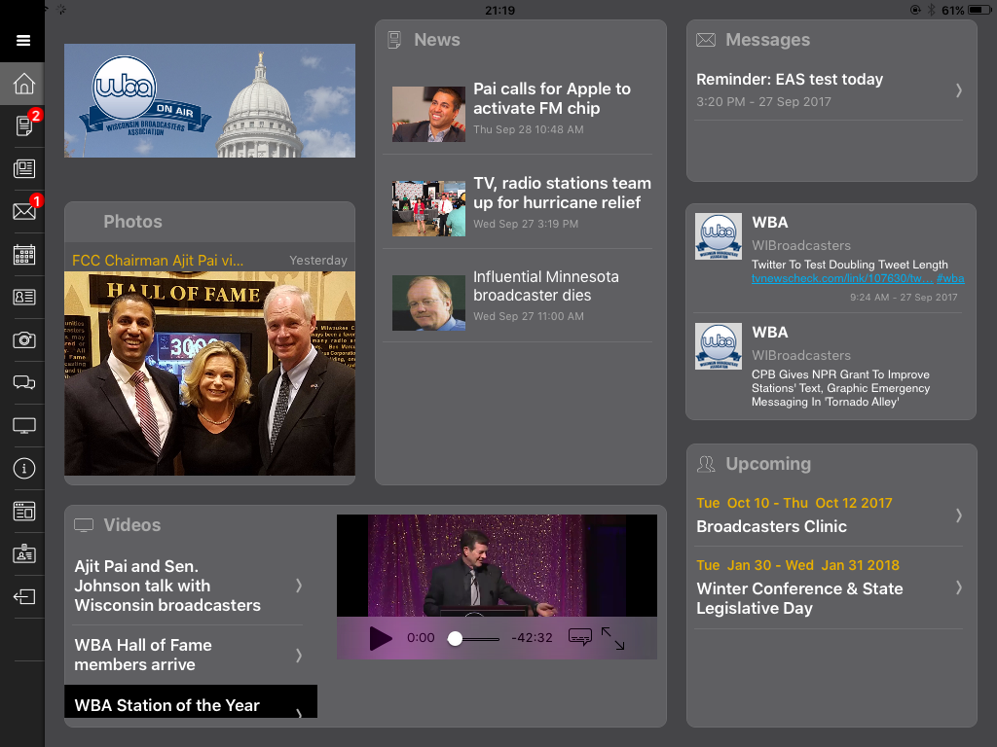
Task: Open the info icon in the sidebar
Action: tap(23, 468)
